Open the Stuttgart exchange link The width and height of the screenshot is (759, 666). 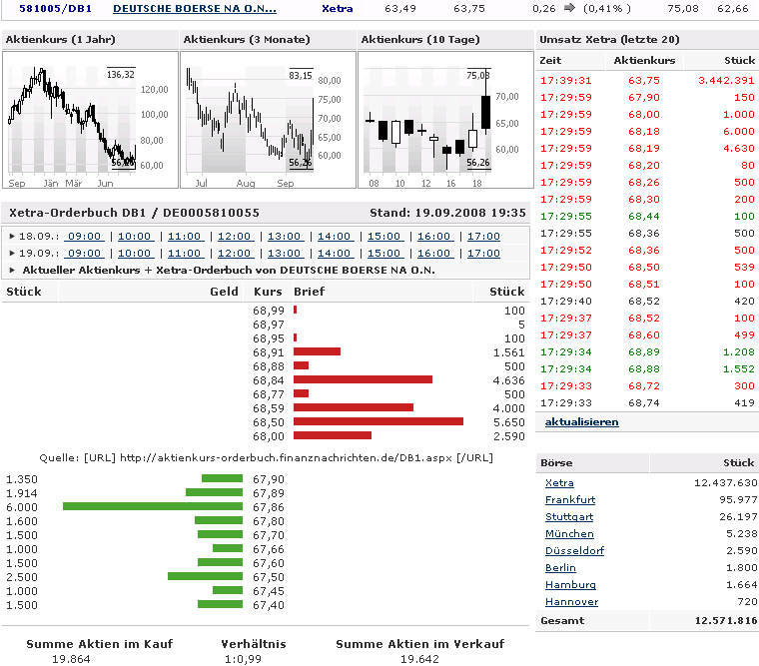pyautogui.click(x=569, y=517)
